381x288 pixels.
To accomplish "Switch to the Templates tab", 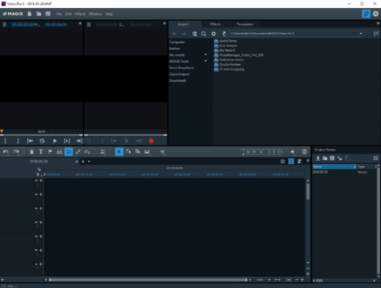I will [x=245, y=24].
